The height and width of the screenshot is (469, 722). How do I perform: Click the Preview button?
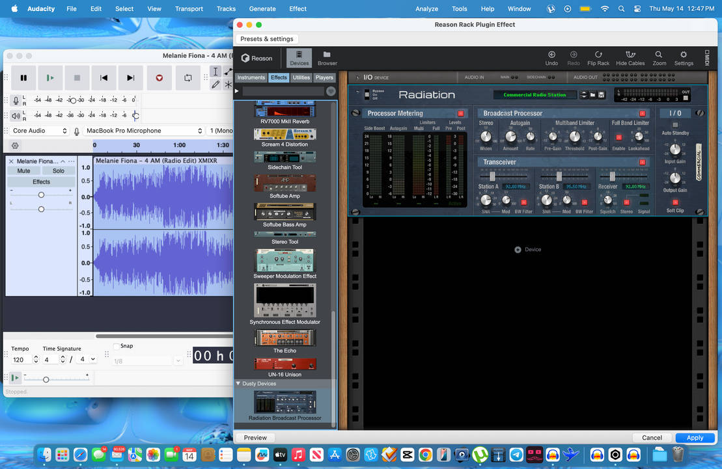tap(255, 438)
